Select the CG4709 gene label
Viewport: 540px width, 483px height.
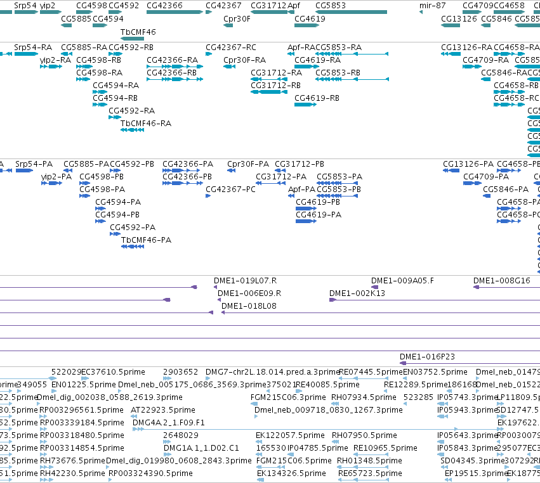[478, 6]
